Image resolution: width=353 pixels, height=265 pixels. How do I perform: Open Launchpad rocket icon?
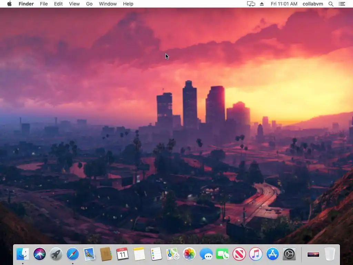pyautogui.click(x=56, y=254)
